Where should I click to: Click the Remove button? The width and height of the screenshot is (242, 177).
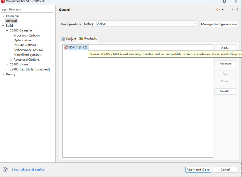point(225,63)
